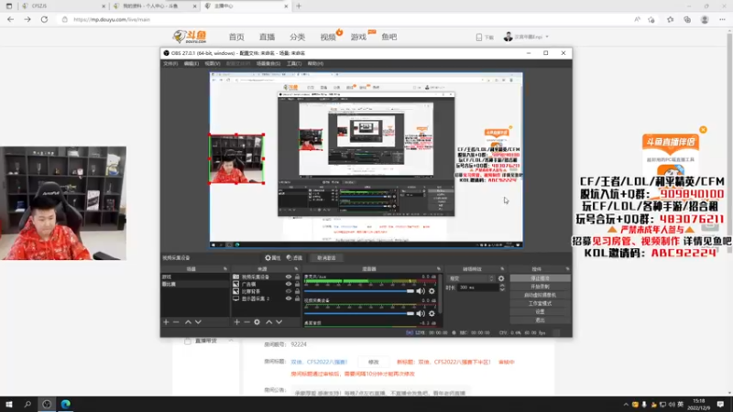Open the 视图 menu in OBS
733x412 pixels.
(x=213, y=63)
